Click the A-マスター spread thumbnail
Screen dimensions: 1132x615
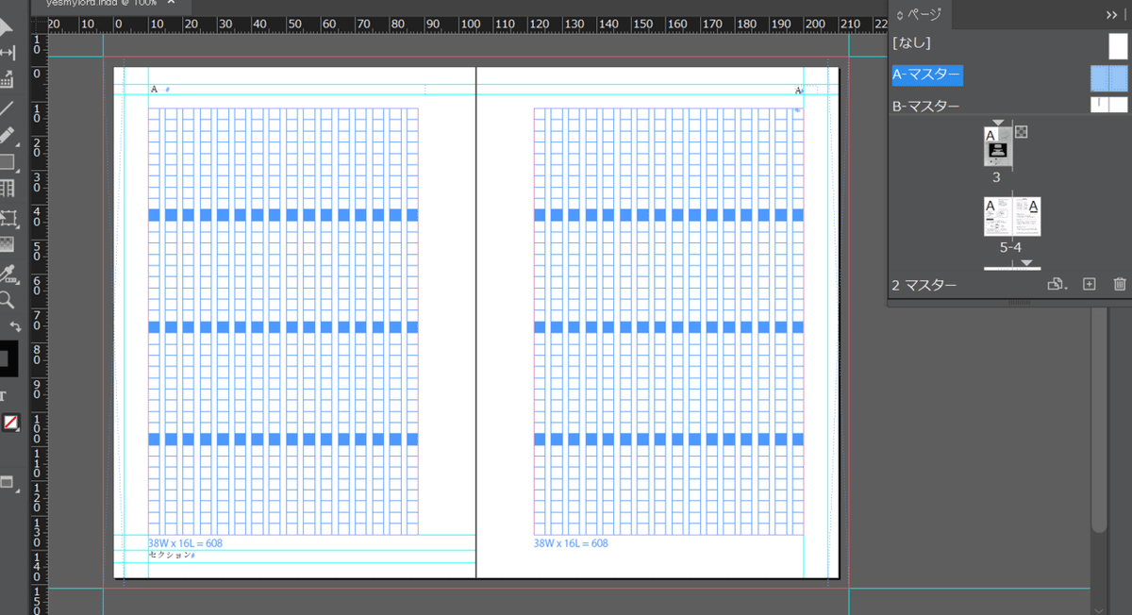pyautogui.click(x=1109, y=77)
